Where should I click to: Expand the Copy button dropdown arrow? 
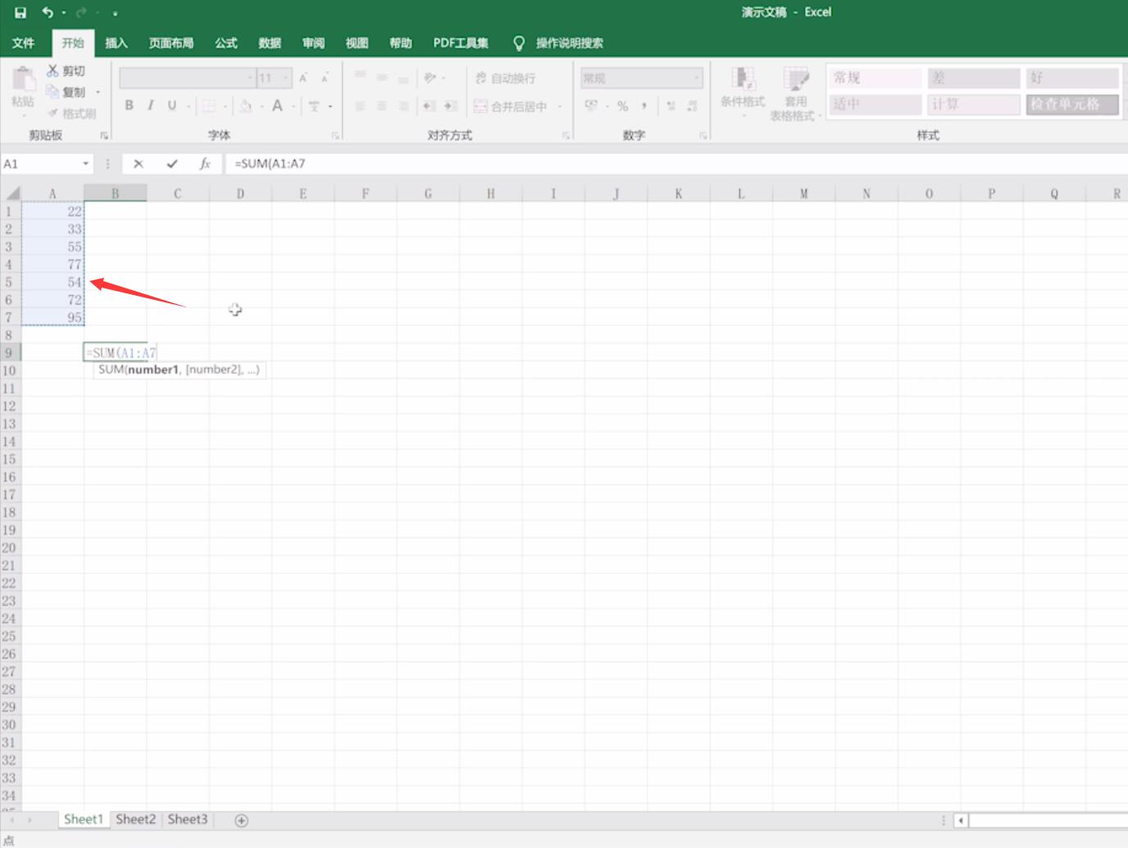point(98,92)
